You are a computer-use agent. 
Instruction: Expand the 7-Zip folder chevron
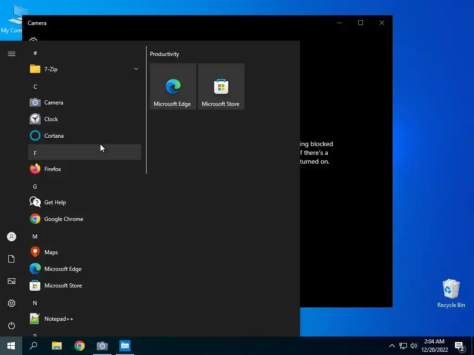(136, 69)
